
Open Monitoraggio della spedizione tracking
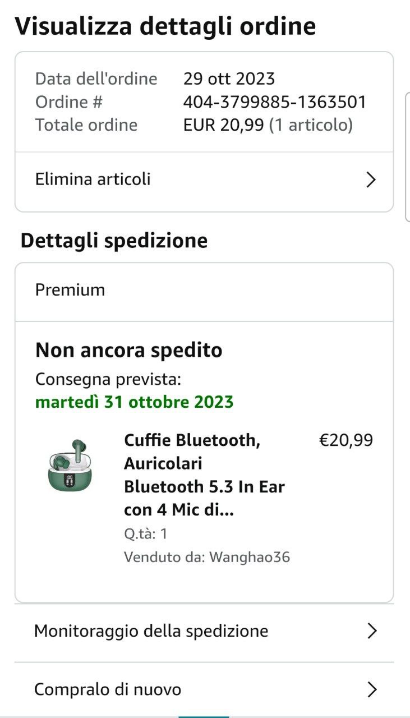click(x=151, y=631)
